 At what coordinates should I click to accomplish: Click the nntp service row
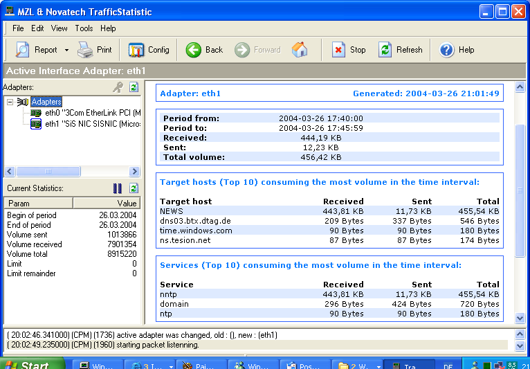point(329,295)
